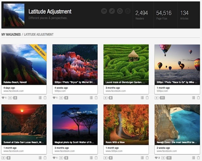Click the refresh icon in magazine header

(x=120, y=11)
